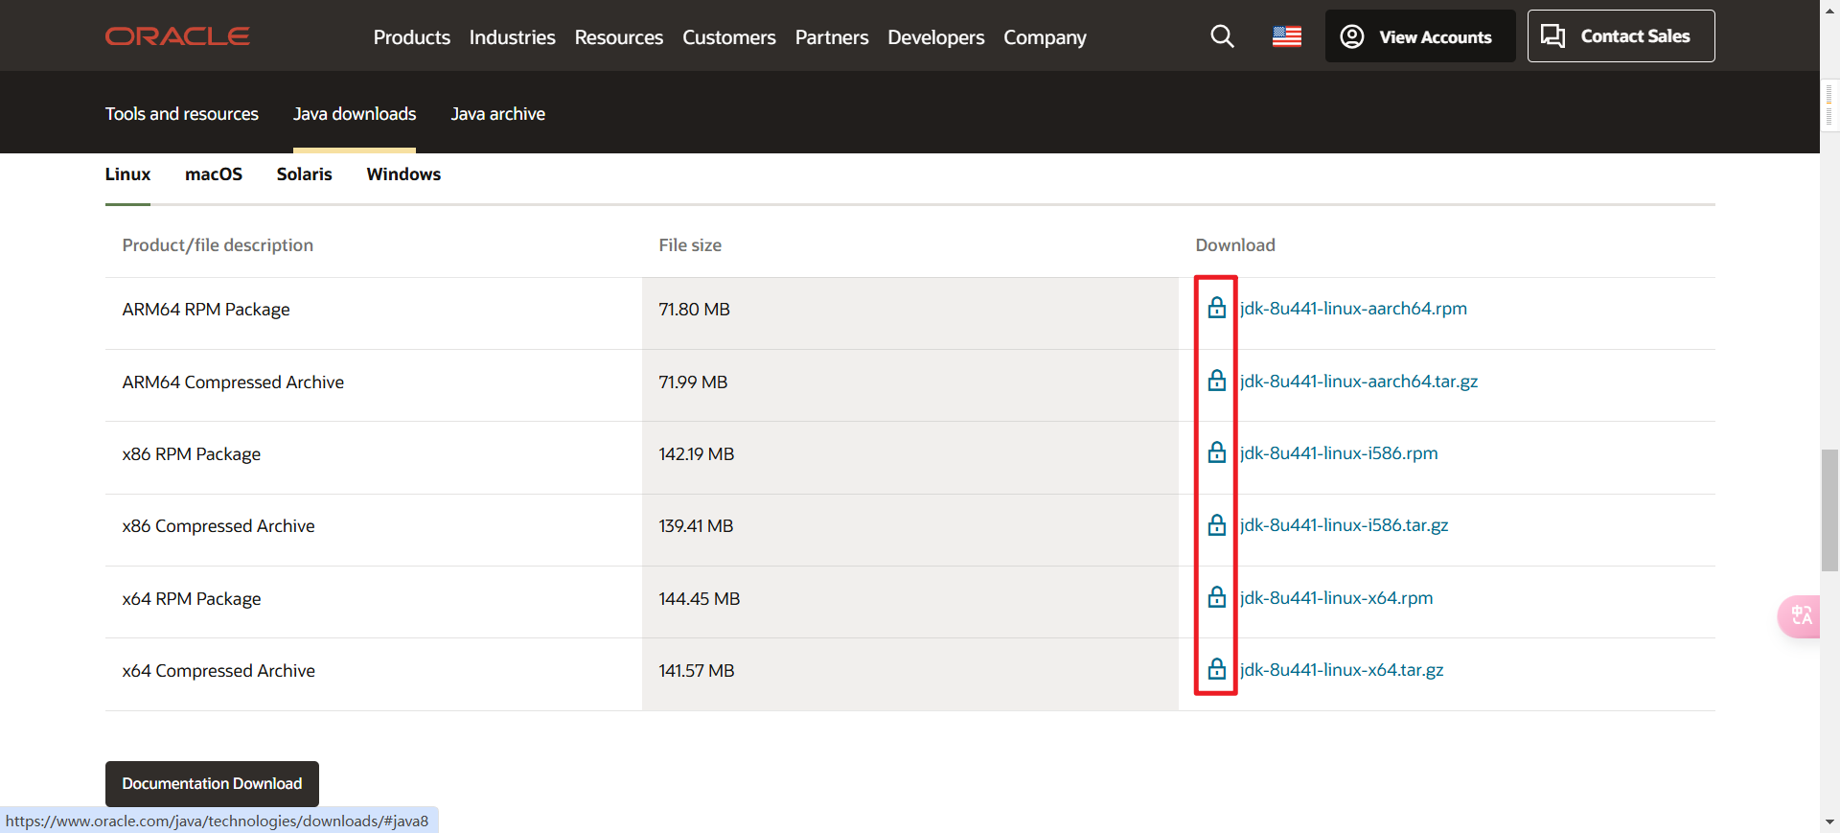1840x833 pixels.
Task: Open the Resources menu
Action: tap(619, 37)
